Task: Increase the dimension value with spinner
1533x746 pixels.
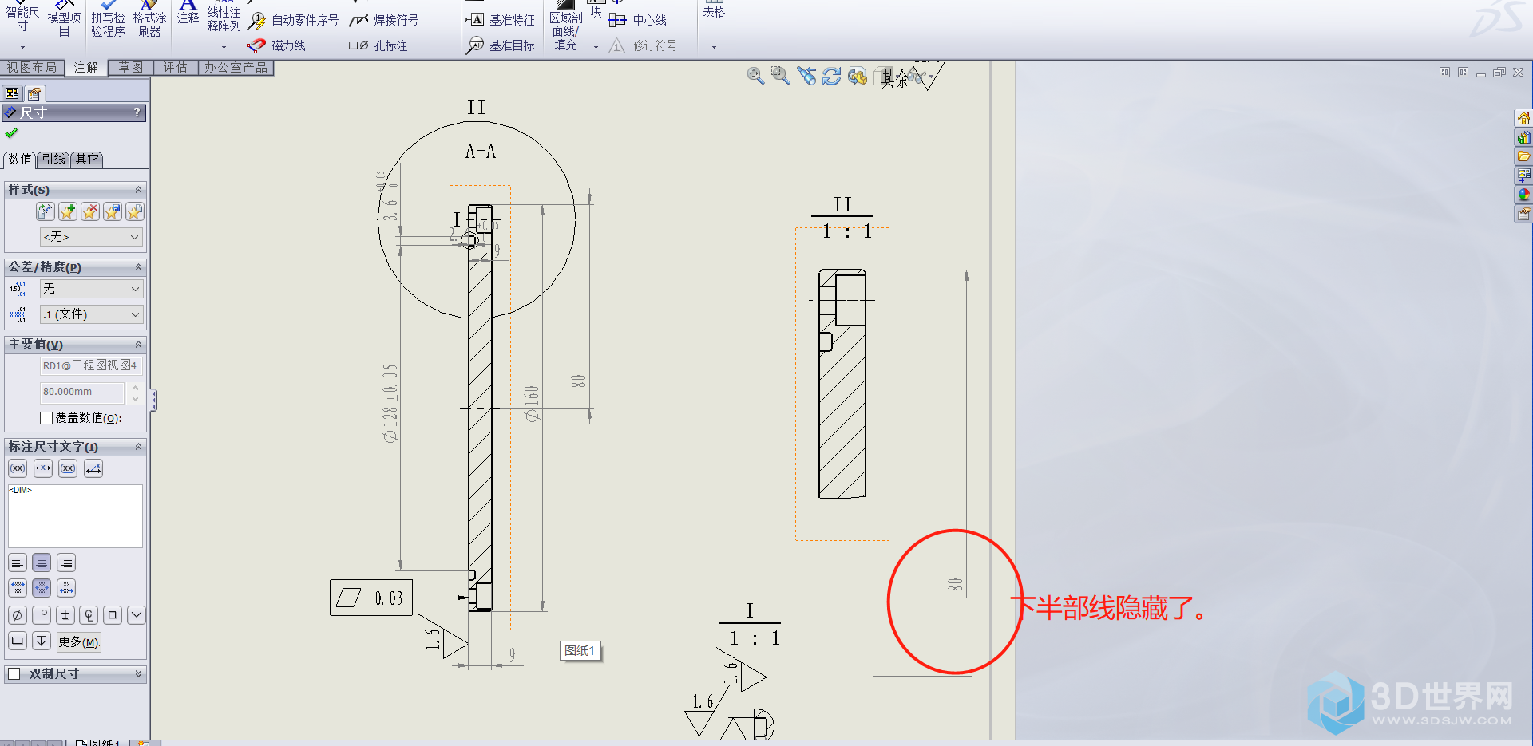Action: tap(135, 388)
